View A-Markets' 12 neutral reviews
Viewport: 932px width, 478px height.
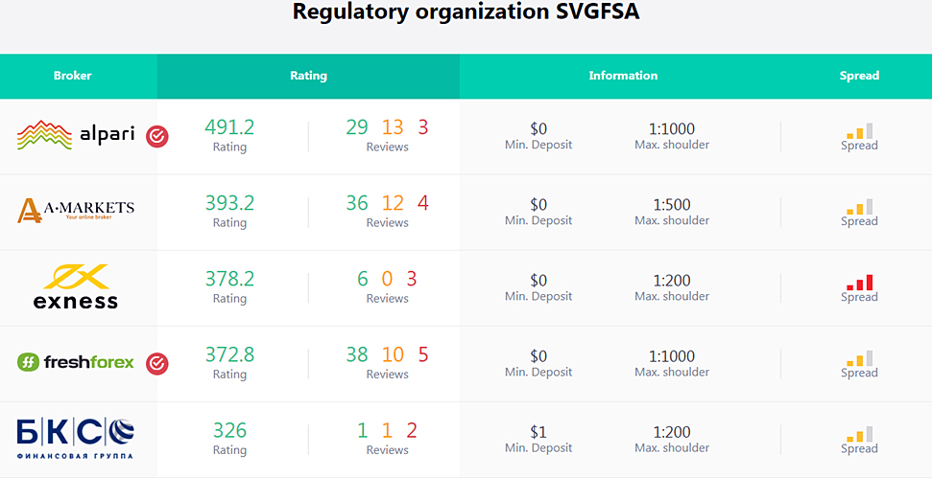(x=394, y=203)
